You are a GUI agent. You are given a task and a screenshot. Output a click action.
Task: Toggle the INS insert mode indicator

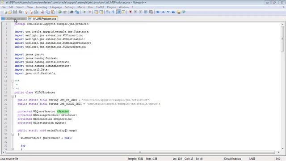coord(278,159)
